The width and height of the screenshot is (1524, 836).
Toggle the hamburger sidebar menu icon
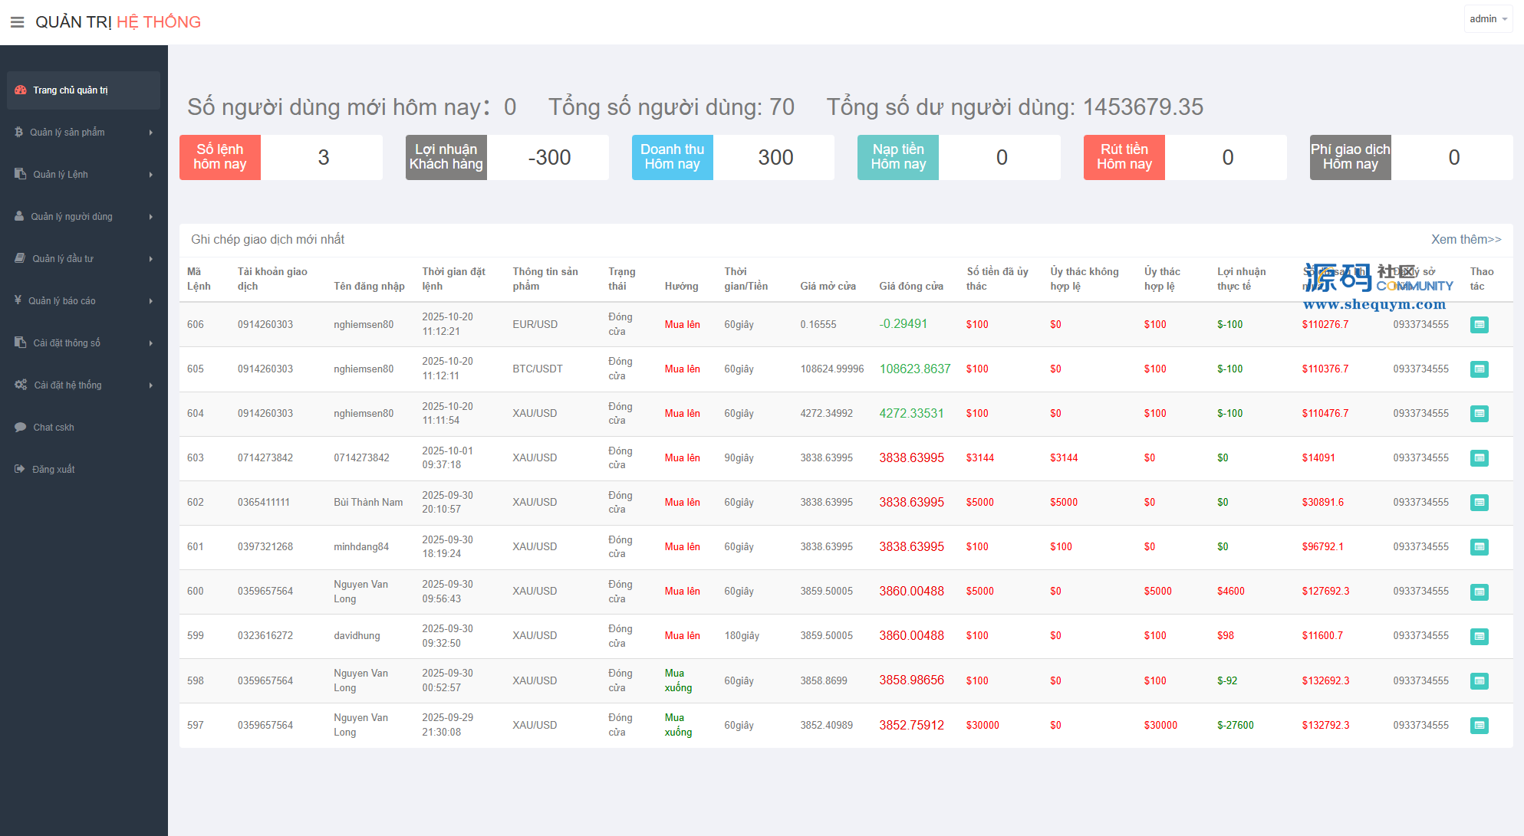click(x=17, y=22)
